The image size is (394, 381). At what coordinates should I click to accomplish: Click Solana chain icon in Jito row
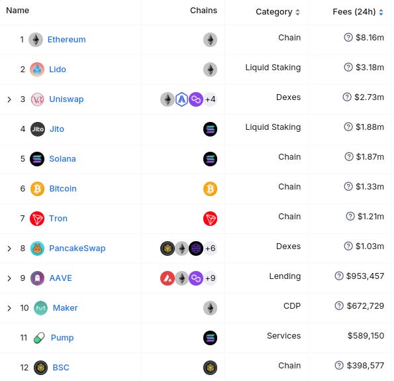(210, 129)
